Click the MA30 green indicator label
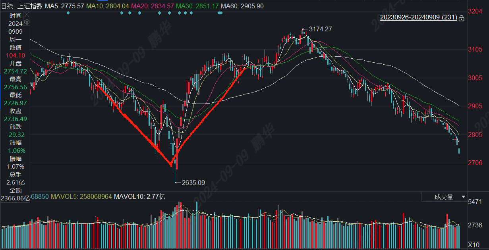 point(197,6)
